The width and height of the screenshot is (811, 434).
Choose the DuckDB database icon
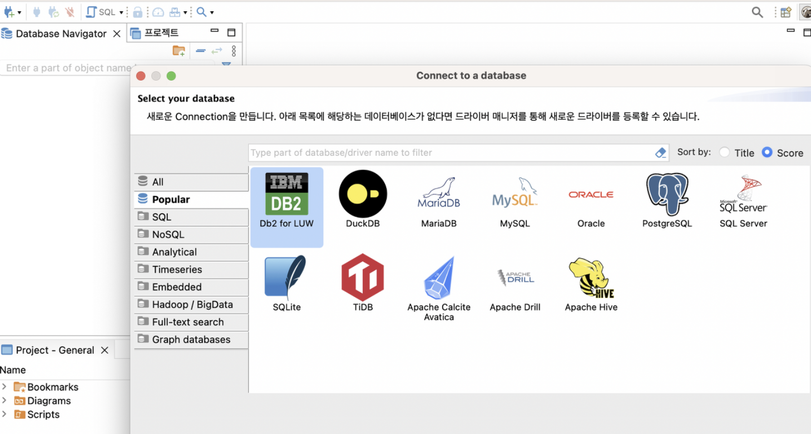363,194
